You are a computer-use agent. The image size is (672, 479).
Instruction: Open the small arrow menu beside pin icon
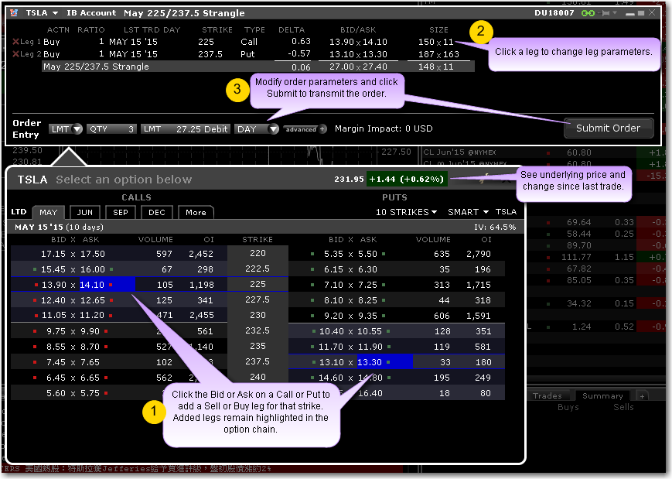tap(615, 13)
